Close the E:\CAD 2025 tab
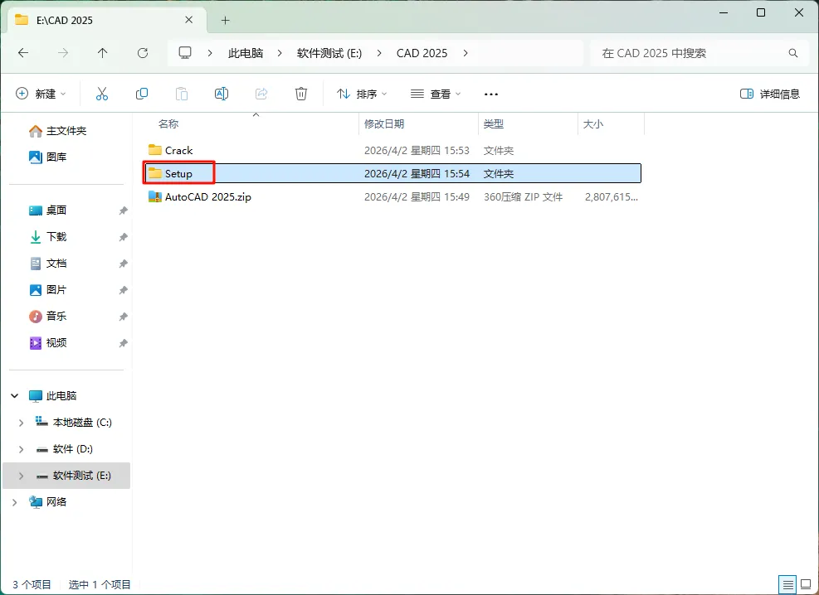Screen dimensions: 819x595 pos(189,20)
